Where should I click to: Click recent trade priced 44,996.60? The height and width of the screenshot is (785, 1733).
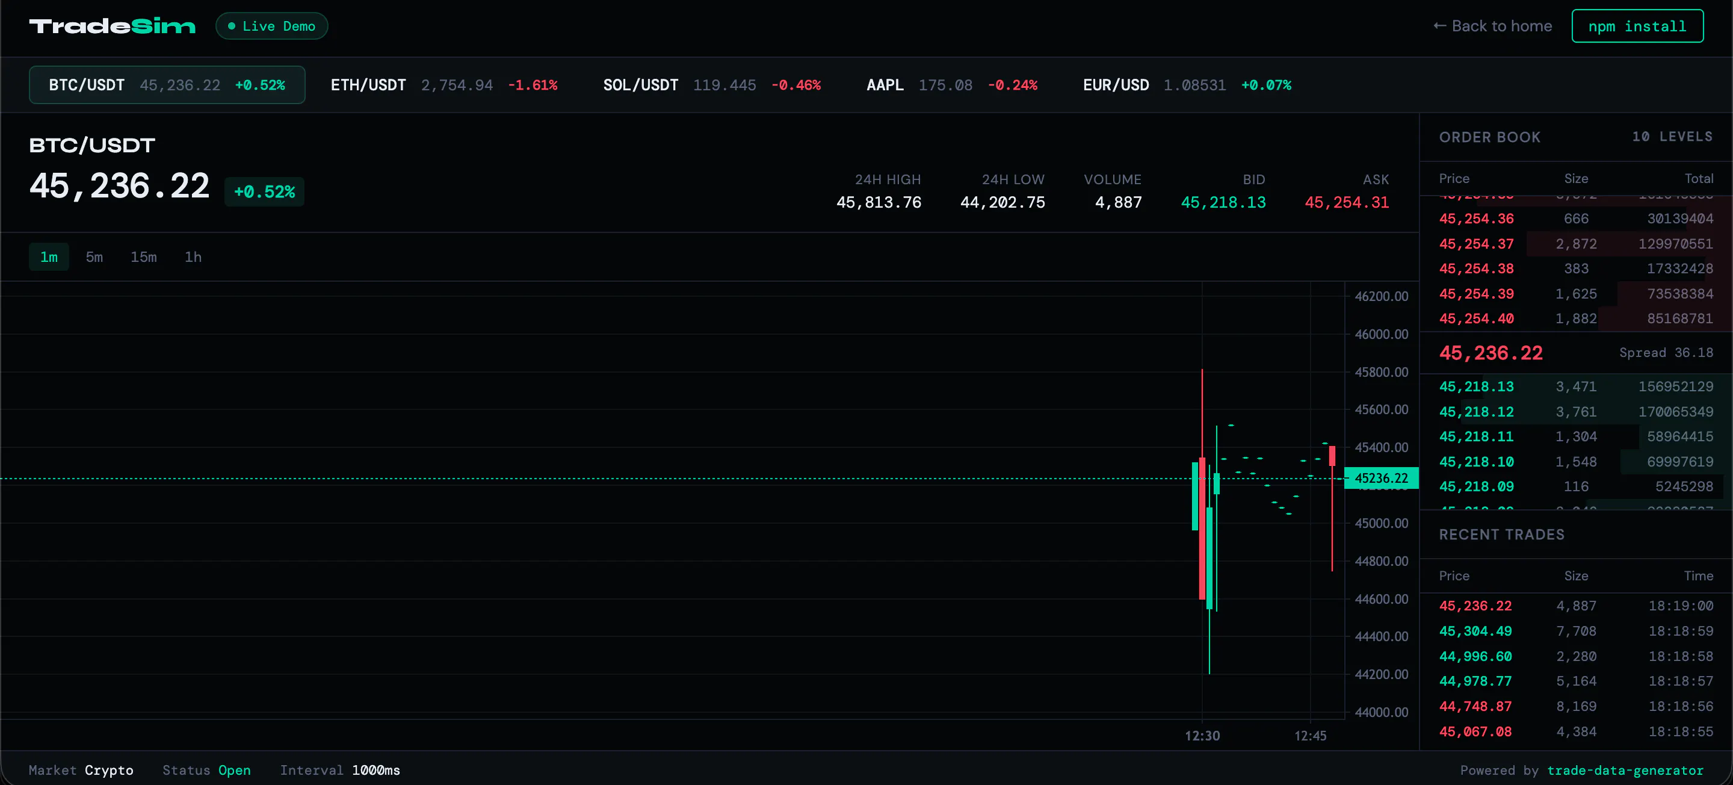click(1575, 656)
